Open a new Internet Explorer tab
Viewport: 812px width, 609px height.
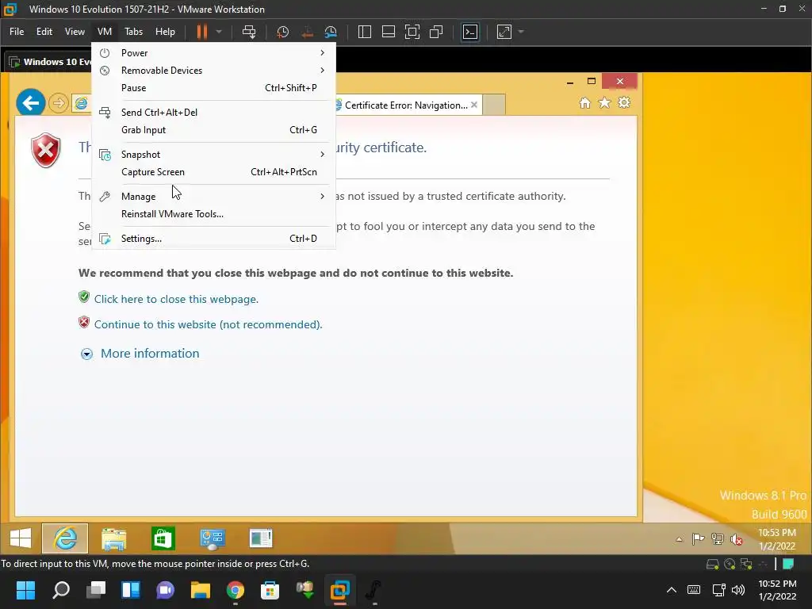click(x=495, y=105)
